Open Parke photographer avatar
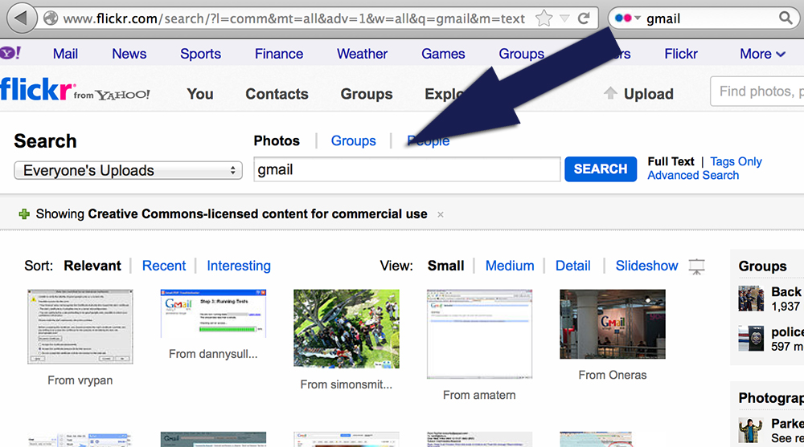The width and height of the screenshot is (804, 447). (x=751, y=430)
